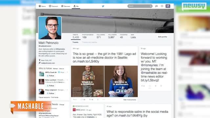Viewport: 210px width, 118px height.
Task: Favorite the 1981 Lego ad tweet
Action: pyautogui.click(x=91, y=100)
